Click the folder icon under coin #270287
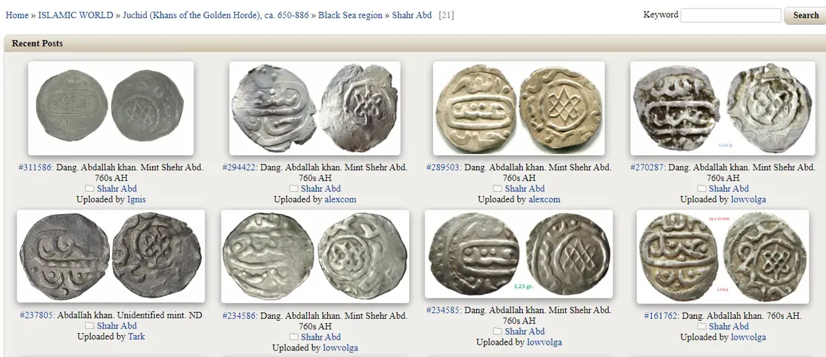 [x=701, y=189]
